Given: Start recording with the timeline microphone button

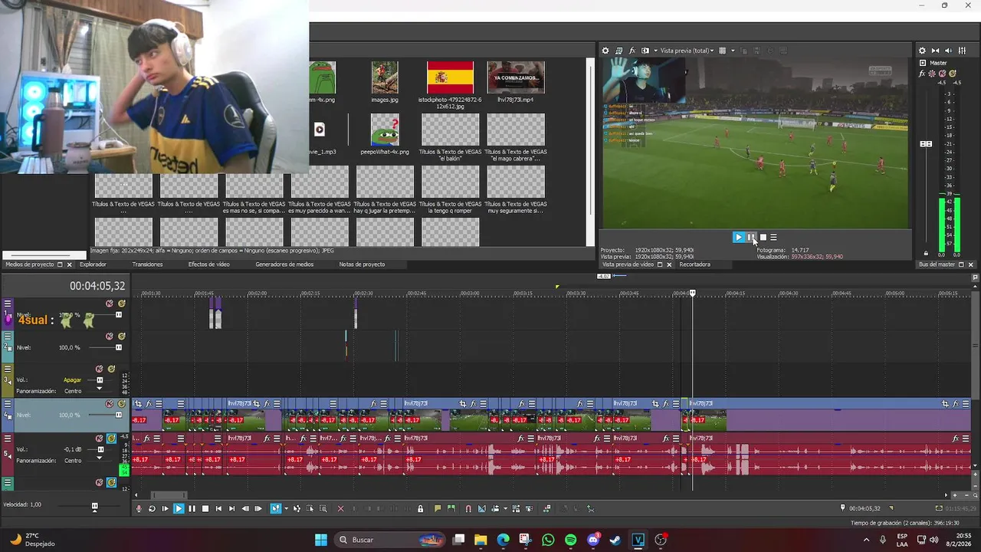Looking at the screenshot, I should coord(139,508).
